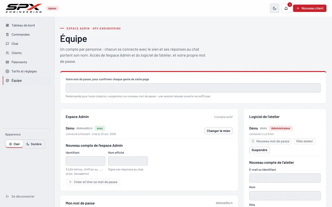Click the refresh icon in Nouveau mot de passe
This screenshot has height=207, width=332.
click(253, 141)
